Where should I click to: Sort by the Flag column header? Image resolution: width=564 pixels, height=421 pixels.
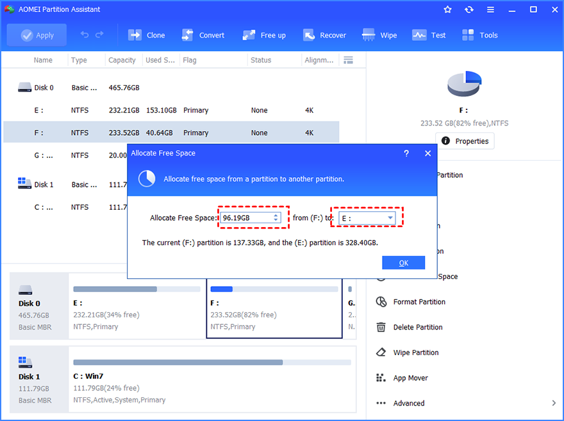190,60
